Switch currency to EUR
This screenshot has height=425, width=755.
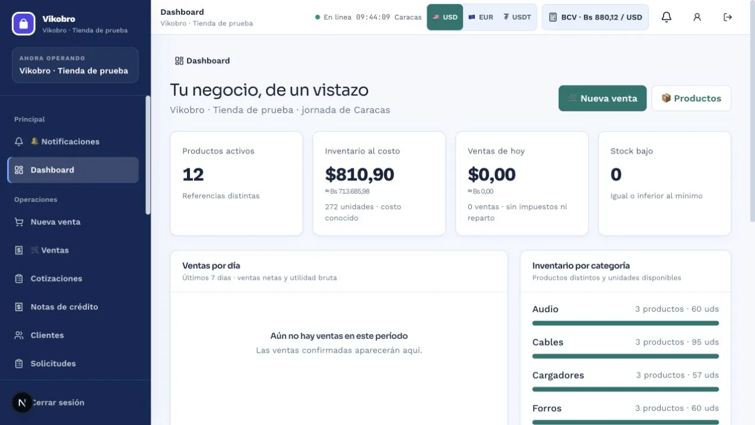coord(481,17)
